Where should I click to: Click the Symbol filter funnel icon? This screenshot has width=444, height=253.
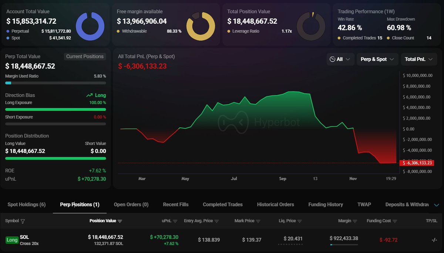click(23, 221)
